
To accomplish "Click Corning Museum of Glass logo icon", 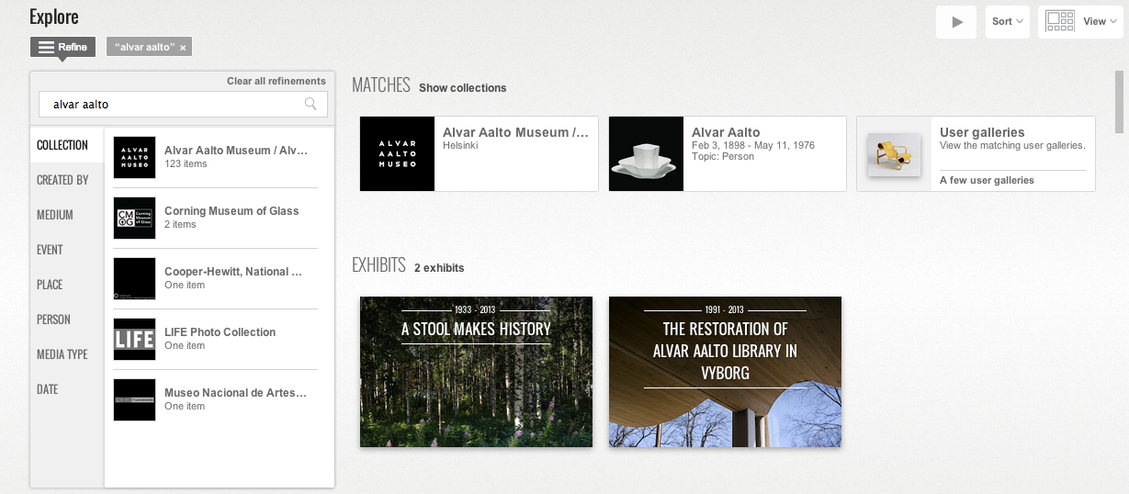I will coord(134,218).
